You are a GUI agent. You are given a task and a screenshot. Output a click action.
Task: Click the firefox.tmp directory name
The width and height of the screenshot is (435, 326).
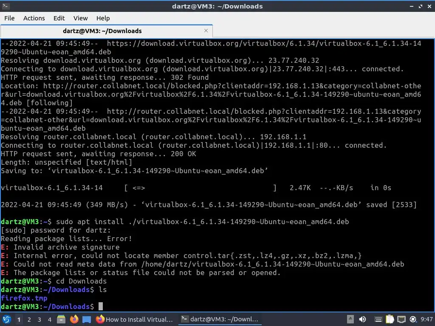point(24,298)
